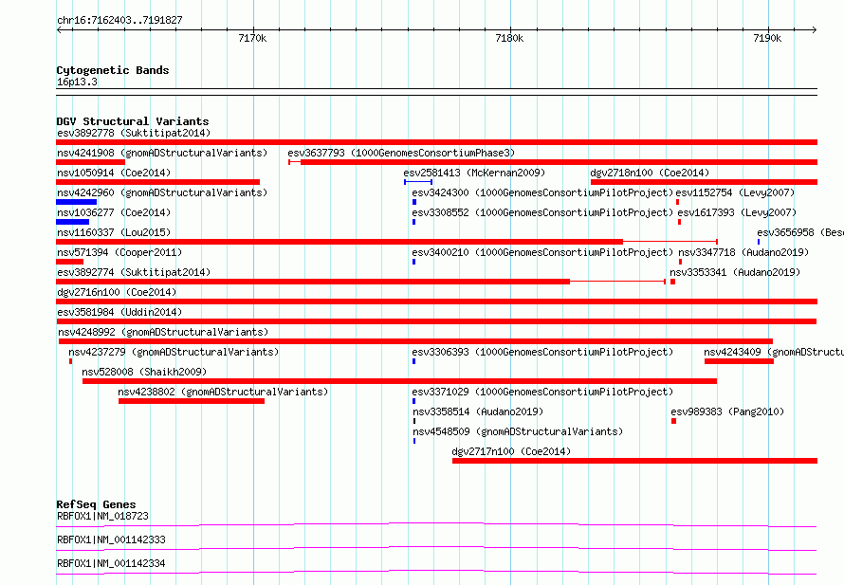This screenshot has height=585, width=844.
Task: Click RBFOX1|NM_018723 gene label
Action: (102, 516)
